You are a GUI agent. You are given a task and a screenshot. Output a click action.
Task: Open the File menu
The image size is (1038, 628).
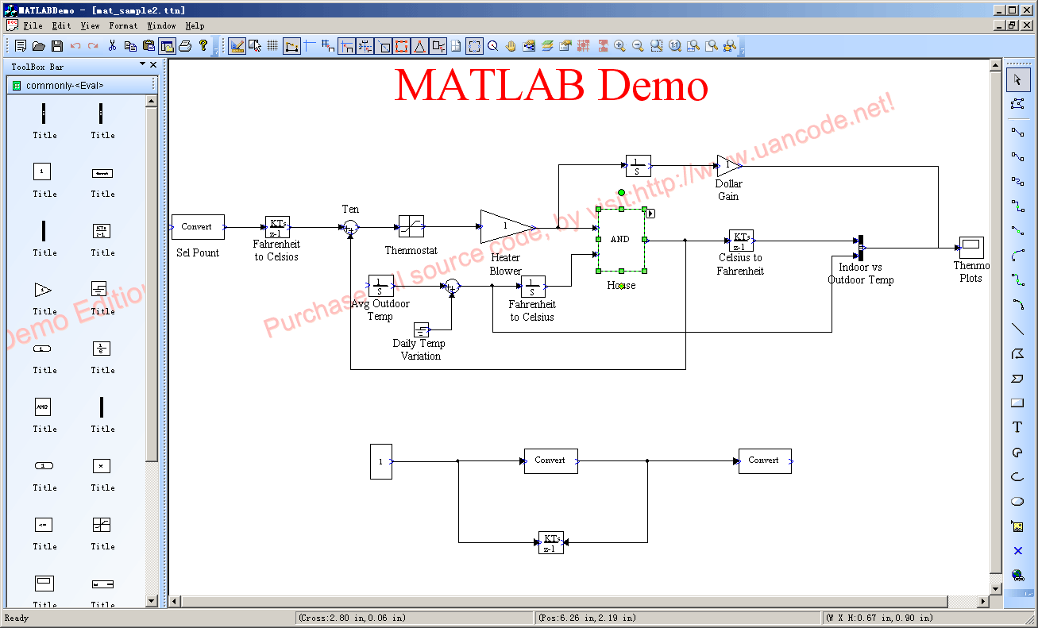[33, 25]
